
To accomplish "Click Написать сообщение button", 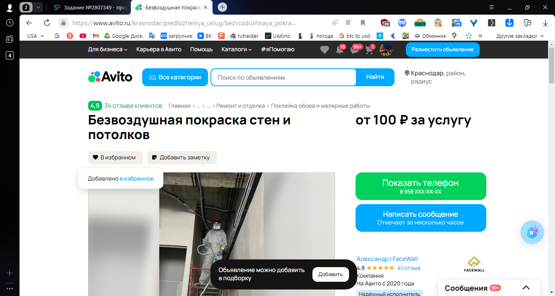I will coord(421,218).
